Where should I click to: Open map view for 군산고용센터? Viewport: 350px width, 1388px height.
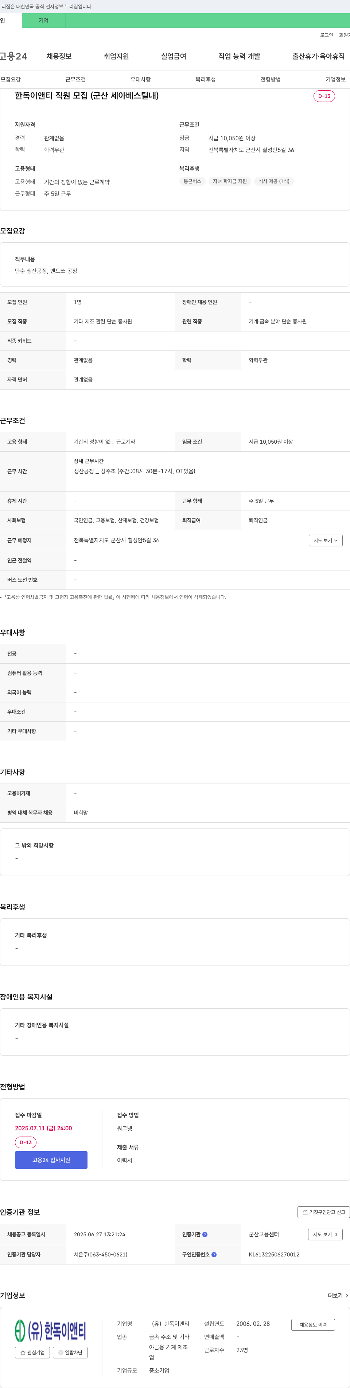(x=325, y=1235)
